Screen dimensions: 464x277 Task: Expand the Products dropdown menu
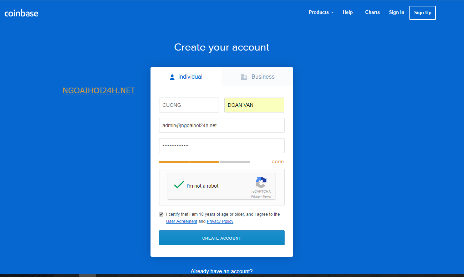tap(321, 12)
